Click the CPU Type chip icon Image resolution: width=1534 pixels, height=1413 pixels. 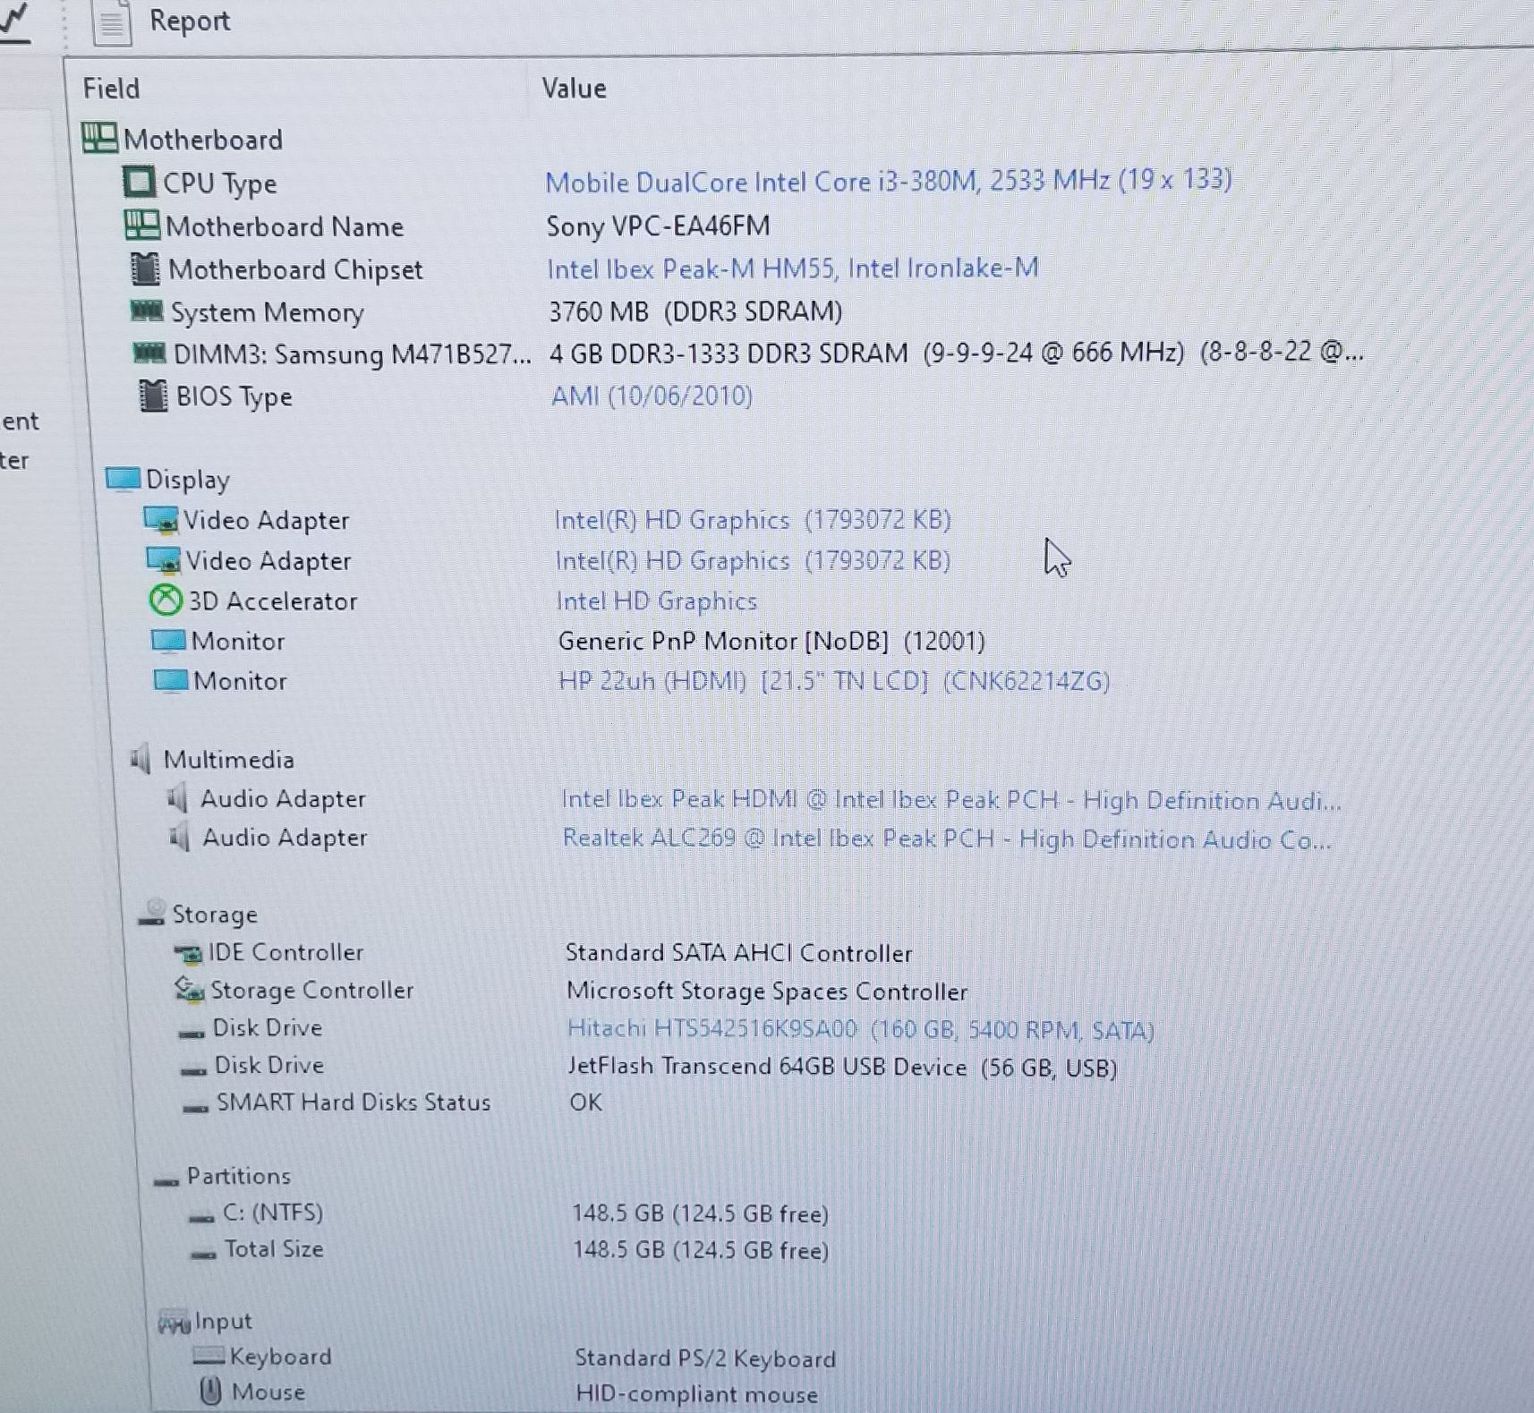(x=139, y=182)
